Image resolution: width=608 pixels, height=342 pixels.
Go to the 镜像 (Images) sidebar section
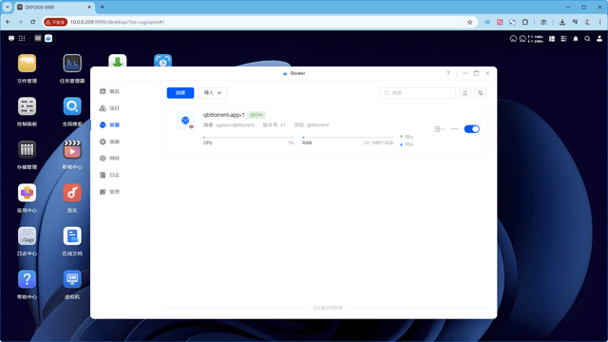110,142
